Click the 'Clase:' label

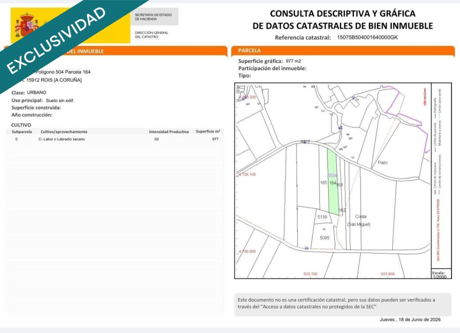(x=18, y=92)
